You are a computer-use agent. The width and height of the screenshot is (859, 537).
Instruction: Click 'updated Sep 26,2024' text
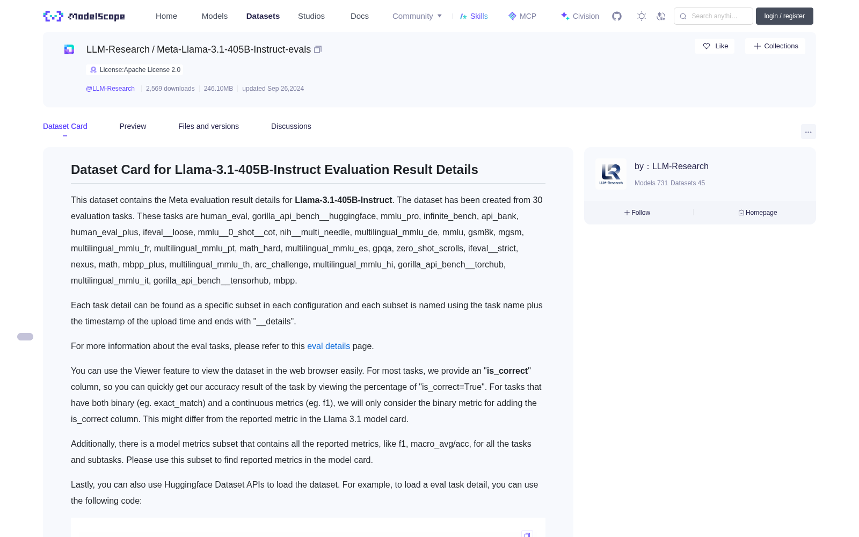tap(273, 89)
